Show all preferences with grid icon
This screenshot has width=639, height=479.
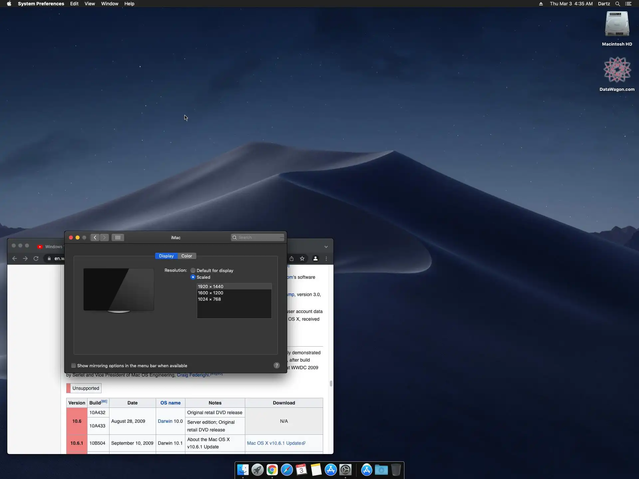pos(118,238)
